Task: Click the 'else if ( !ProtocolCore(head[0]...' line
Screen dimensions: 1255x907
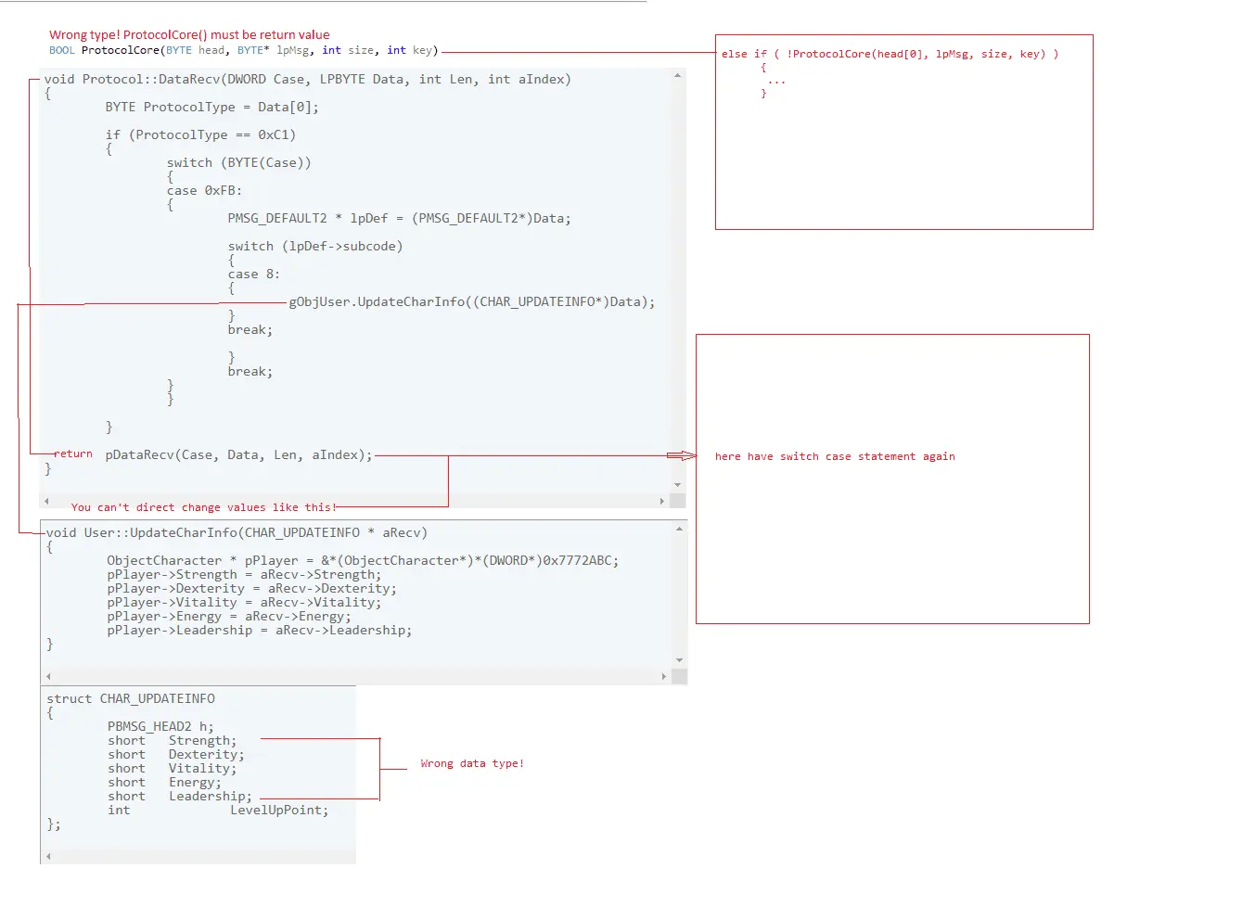Action: [x=890, y=54]
